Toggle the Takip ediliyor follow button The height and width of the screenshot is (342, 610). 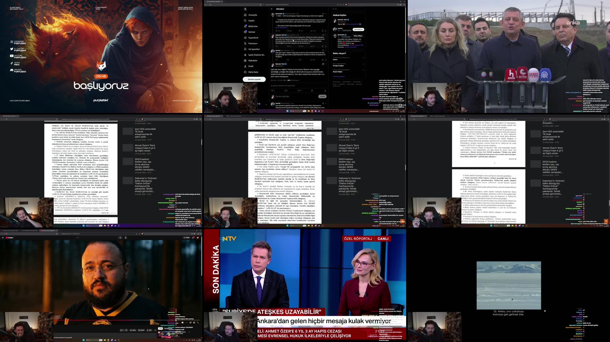coord(358,36)
